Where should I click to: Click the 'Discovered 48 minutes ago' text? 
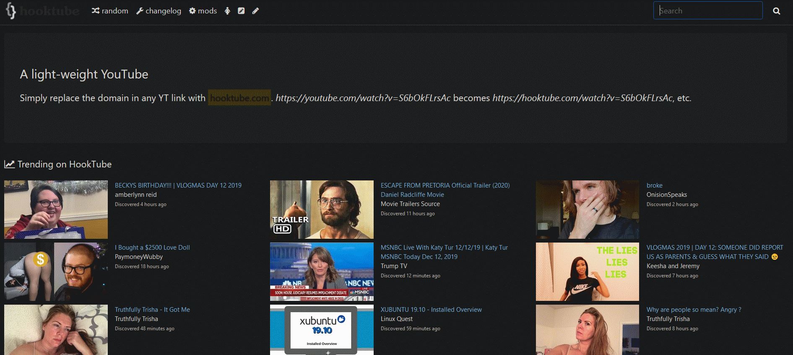click(145, 329)
